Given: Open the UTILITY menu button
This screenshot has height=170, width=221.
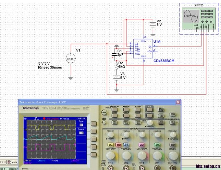Looking at the screenshot, I should click(115, 115).
